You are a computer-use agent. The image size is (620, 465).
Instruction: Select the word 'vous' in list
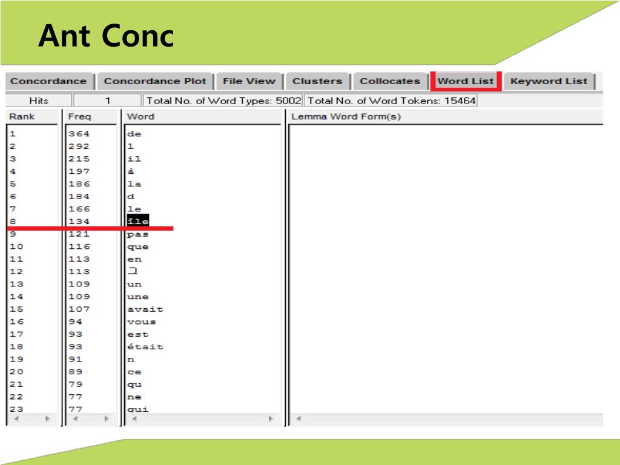(x=142, y=322)
